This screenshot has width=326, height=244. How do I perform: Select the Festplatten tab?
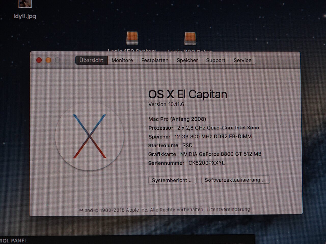[155, 60]
